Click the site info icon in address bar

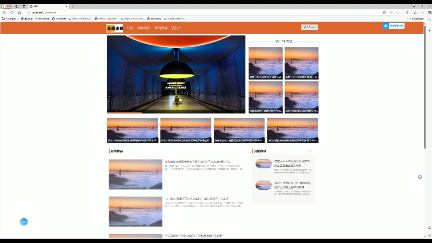click(29, 13)
